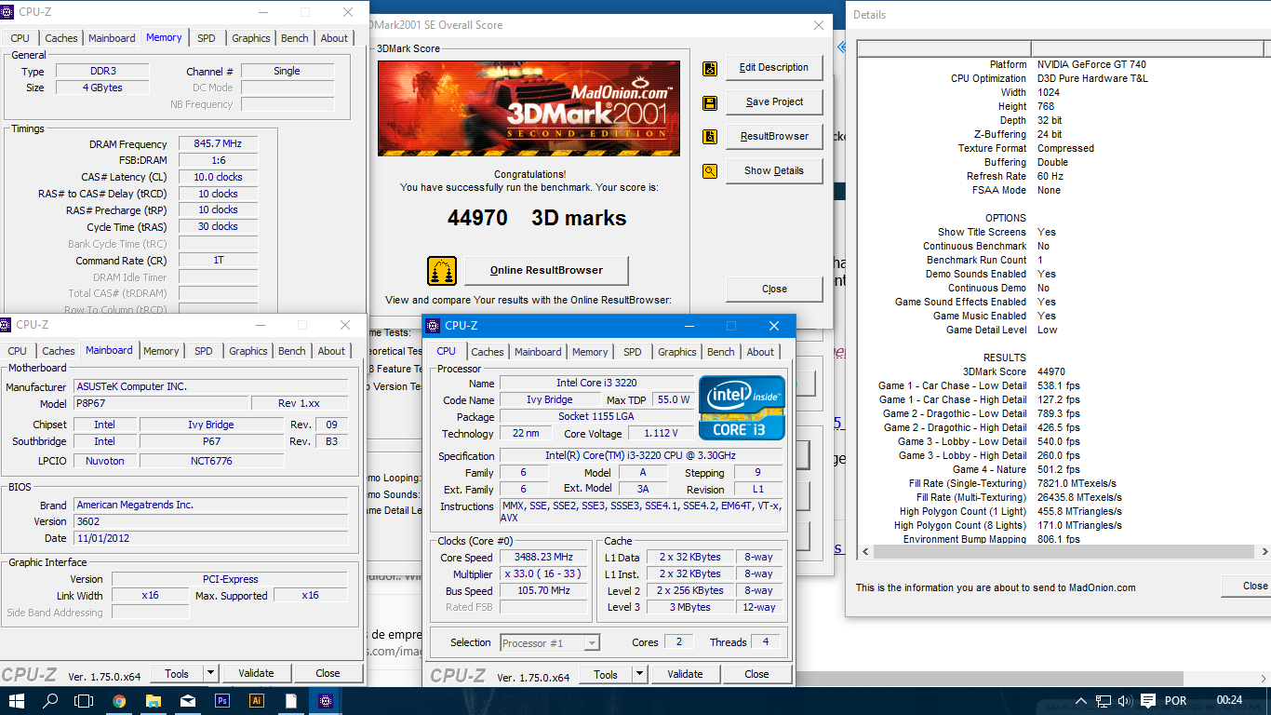This screenshot has width=1271, height=715.
Task: Click the CPU-Z title icon in Mainboard window
Action: coord(7,325)
